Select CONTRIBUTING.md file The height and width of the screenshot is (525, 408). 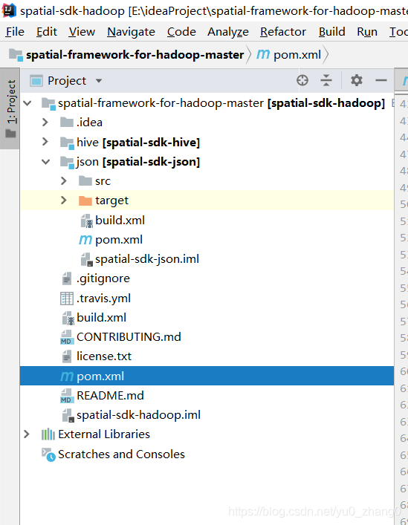click(x=129, y=337)
